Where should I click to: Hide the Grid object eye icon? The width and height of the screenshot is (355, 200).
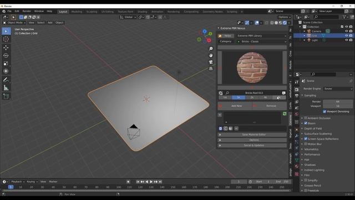pyautogui.click(x=346, y=36)
